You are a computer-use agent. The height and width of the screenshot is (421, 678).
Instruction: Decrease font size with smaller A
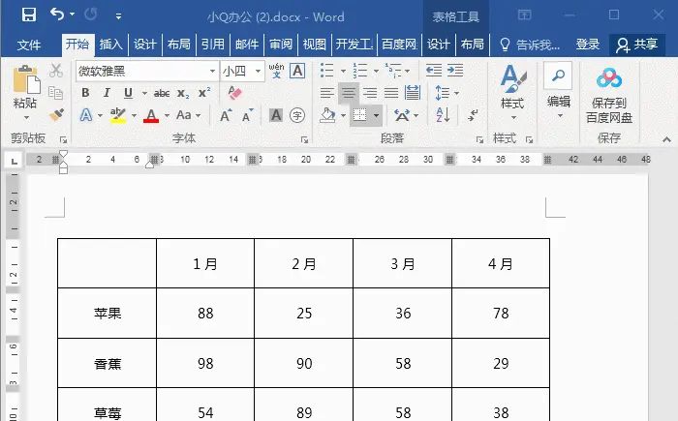[x=247, y=116]
